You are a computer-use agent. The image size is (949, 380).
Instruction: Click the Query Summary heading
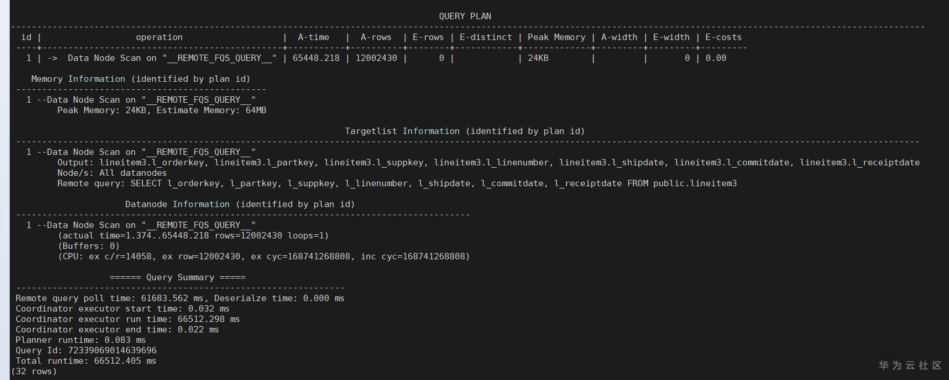pyautogui.click(x=178, y=277)
